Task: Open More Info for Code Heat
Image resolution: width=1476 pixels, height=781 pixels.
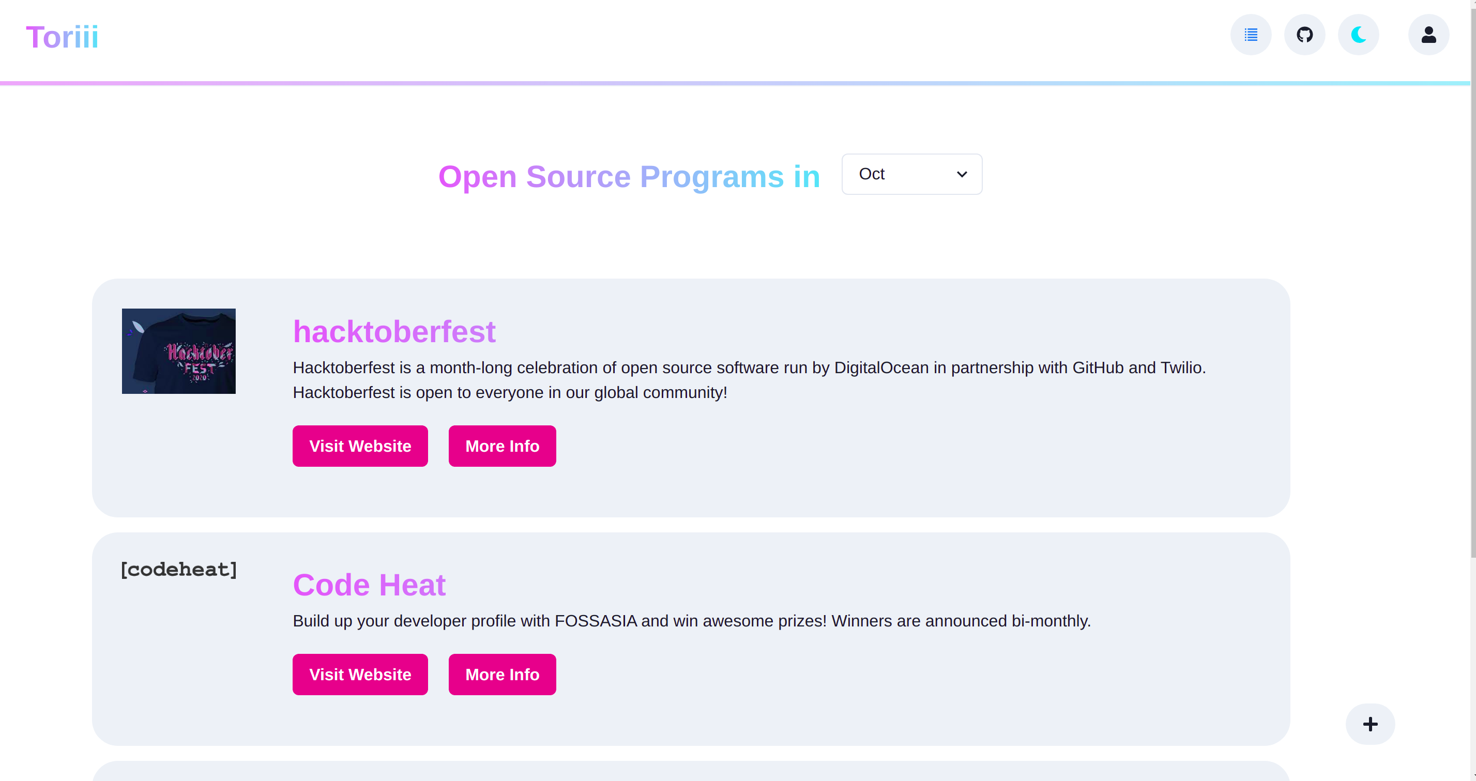Action: click(x=502, y=675)
